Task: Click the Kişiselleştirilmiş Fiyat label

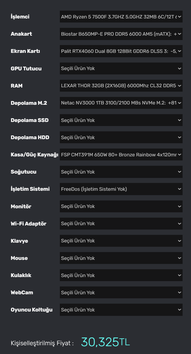Action: tap(42, 343)
